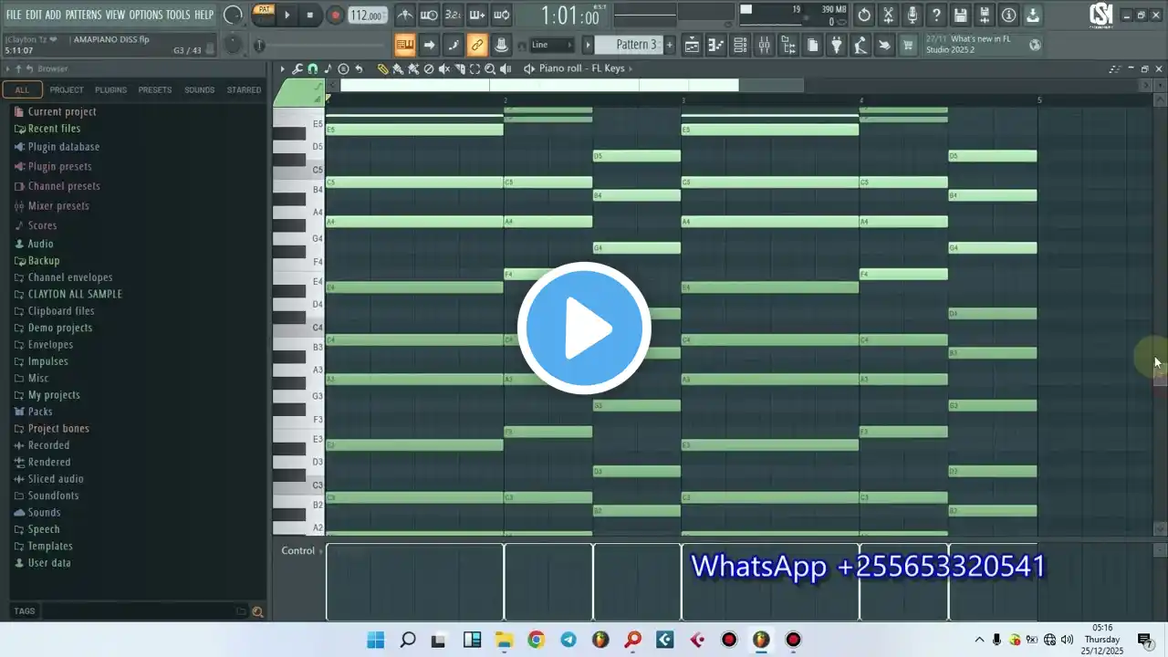This screenshot has width=1168, height=657.
Task: Toggle the recording countdown
Action: click(453, 15)
